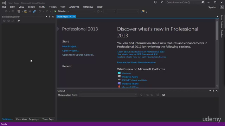Click Output's Go to Previous Message icon
The image size is (225, 126).
(x=147, y=95)
